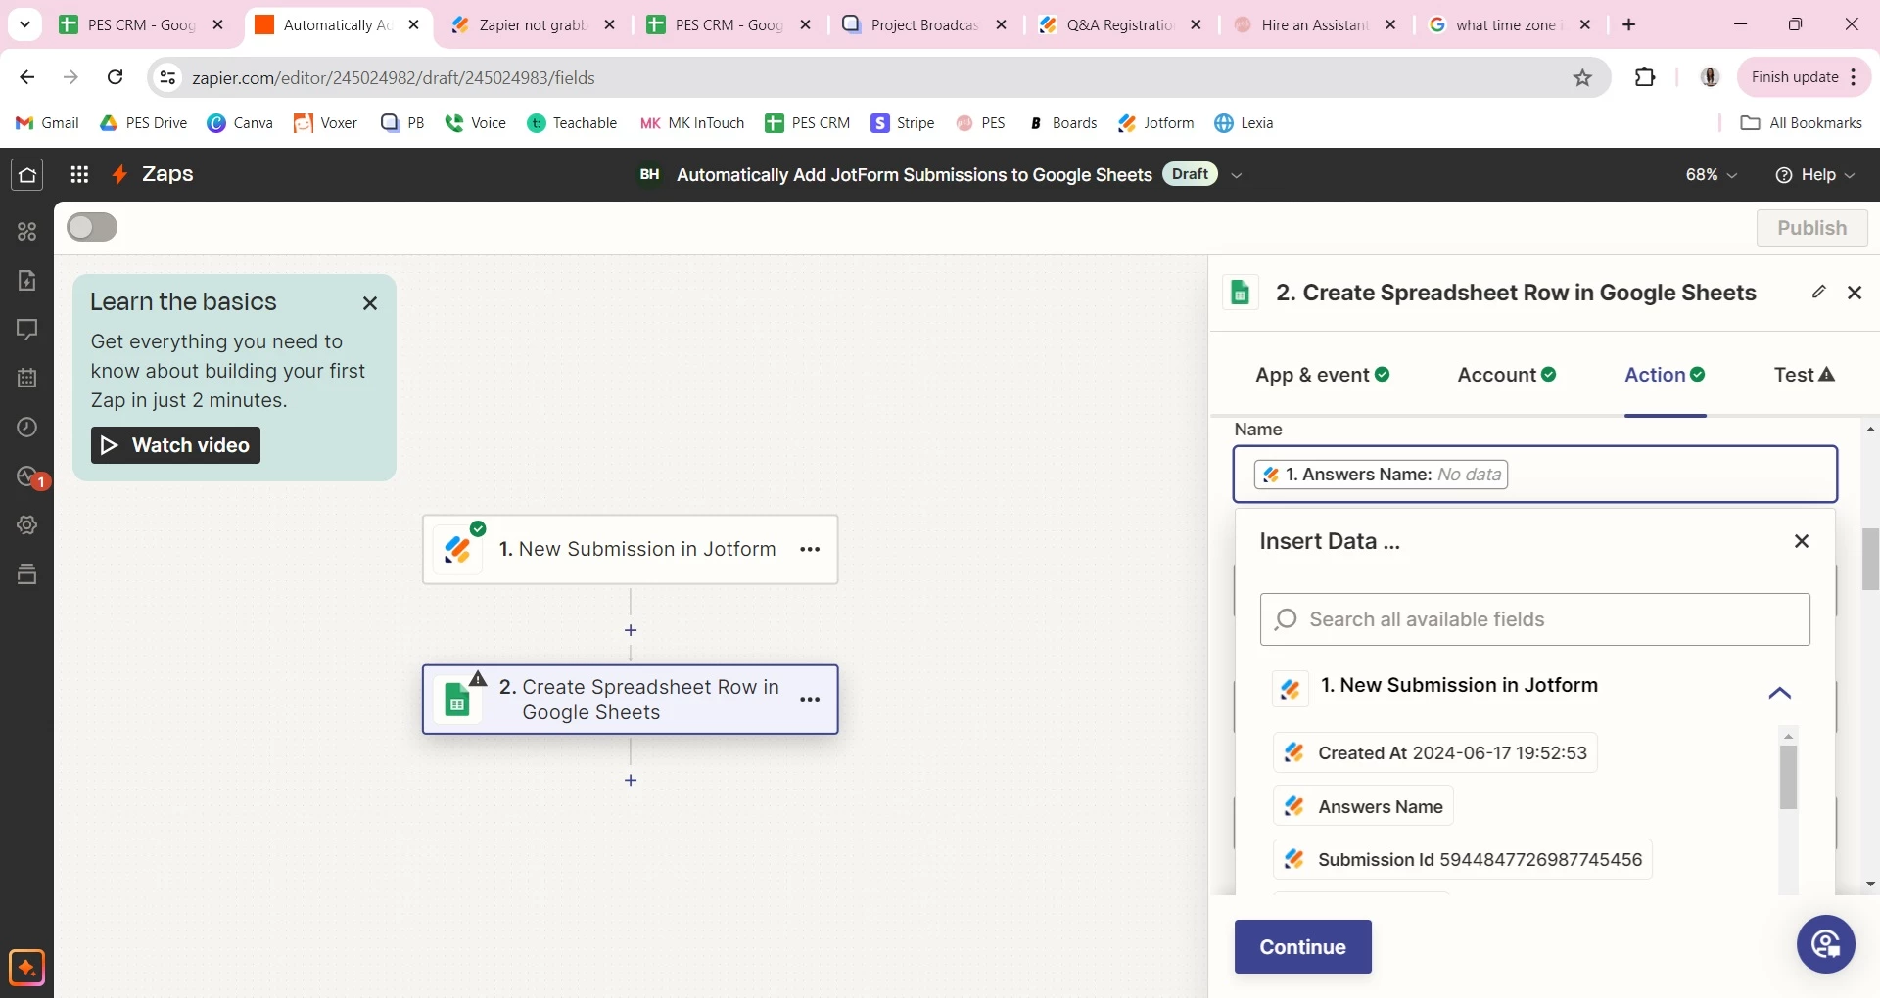The image size is (1880, 998).
Task: Open a new browser tab
Action: coord(1628,25)
